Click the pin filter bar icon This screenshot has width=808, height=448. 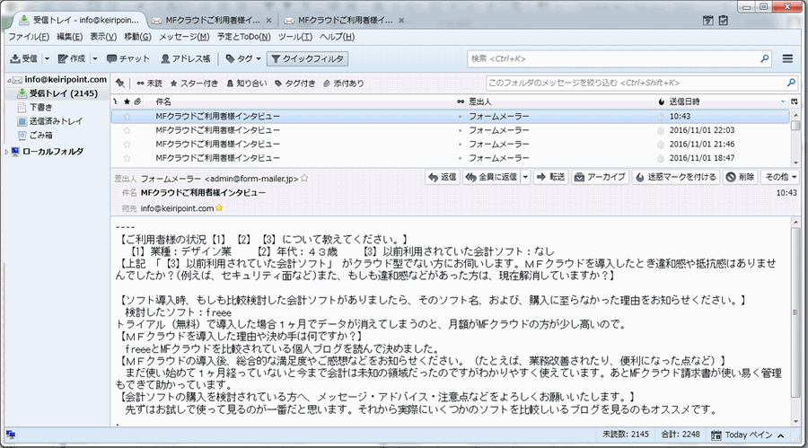pyautogui.click(x=120, y=83)
